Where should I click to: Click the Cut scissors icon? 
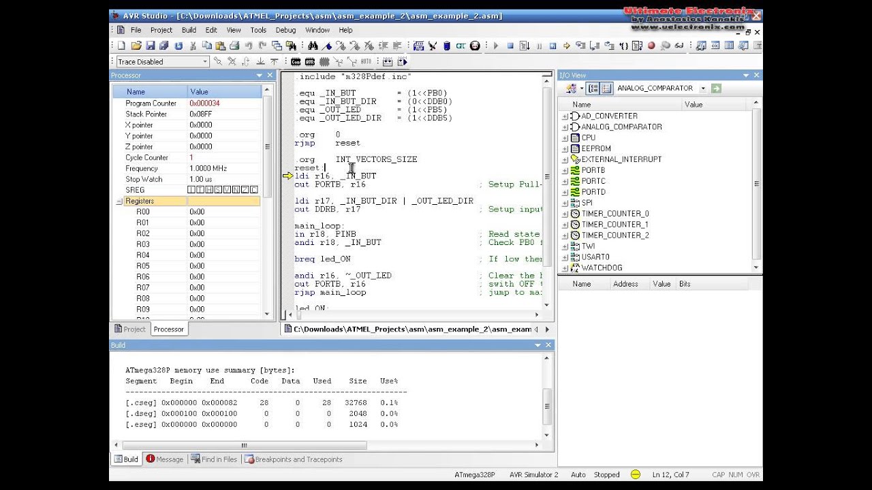point(193,46)
